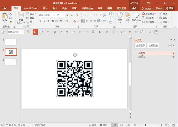Viewport: 178px width, 127px height.
Task: Apply text shadow S icon
Action: pyautogui.click(x=53, y=21)
